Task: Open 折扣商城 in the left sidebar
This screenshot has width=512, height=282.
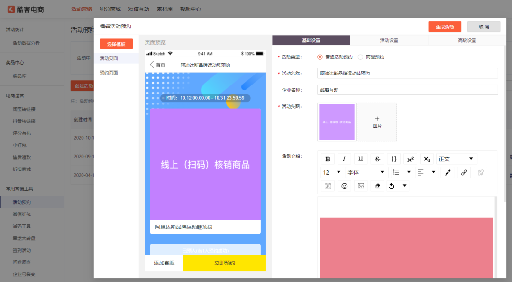Action: coord(21,169)
